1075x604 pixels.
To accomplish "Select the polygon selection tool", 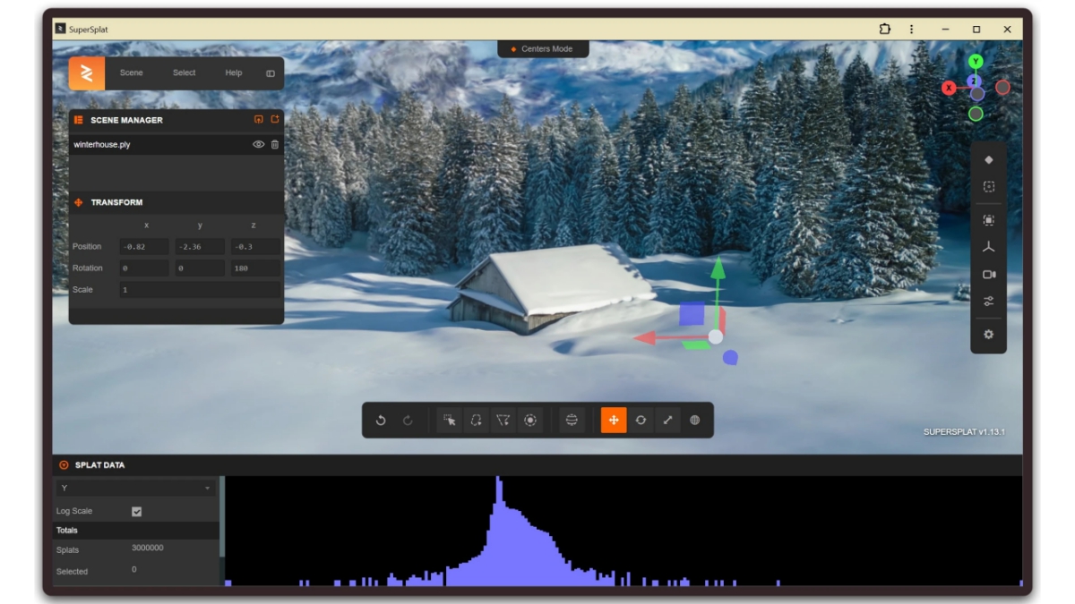I will pos(503,420).
